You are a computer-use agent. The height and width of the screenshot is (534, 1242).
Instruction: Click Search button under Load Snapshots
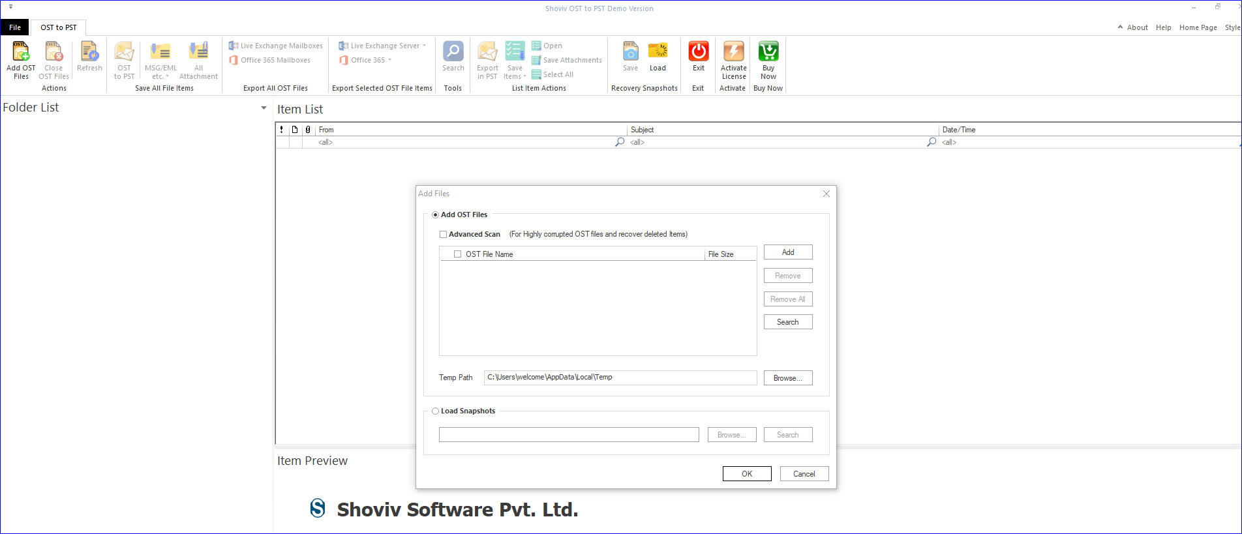pos(788,435)
